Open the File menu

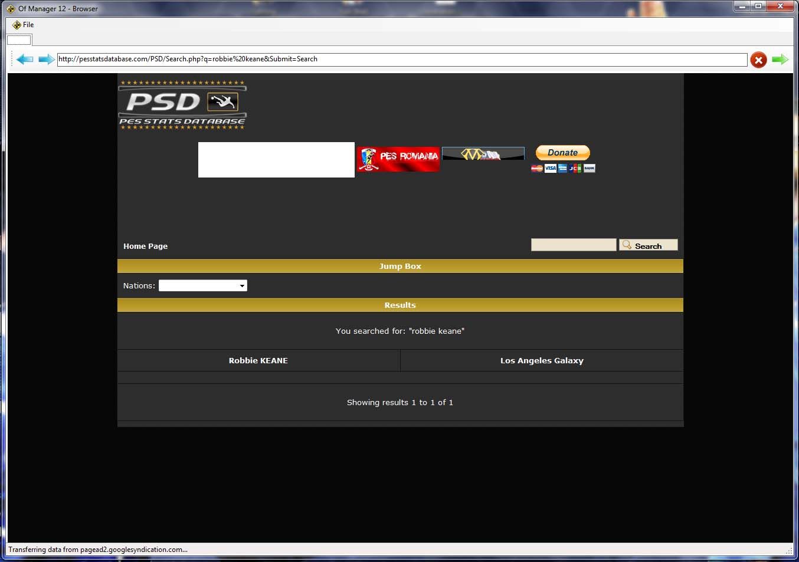24,25
